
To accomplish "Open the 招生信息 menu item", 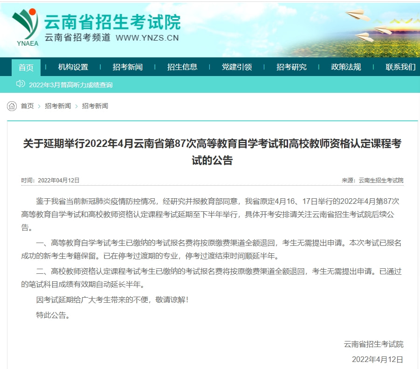I will [182, 67].
